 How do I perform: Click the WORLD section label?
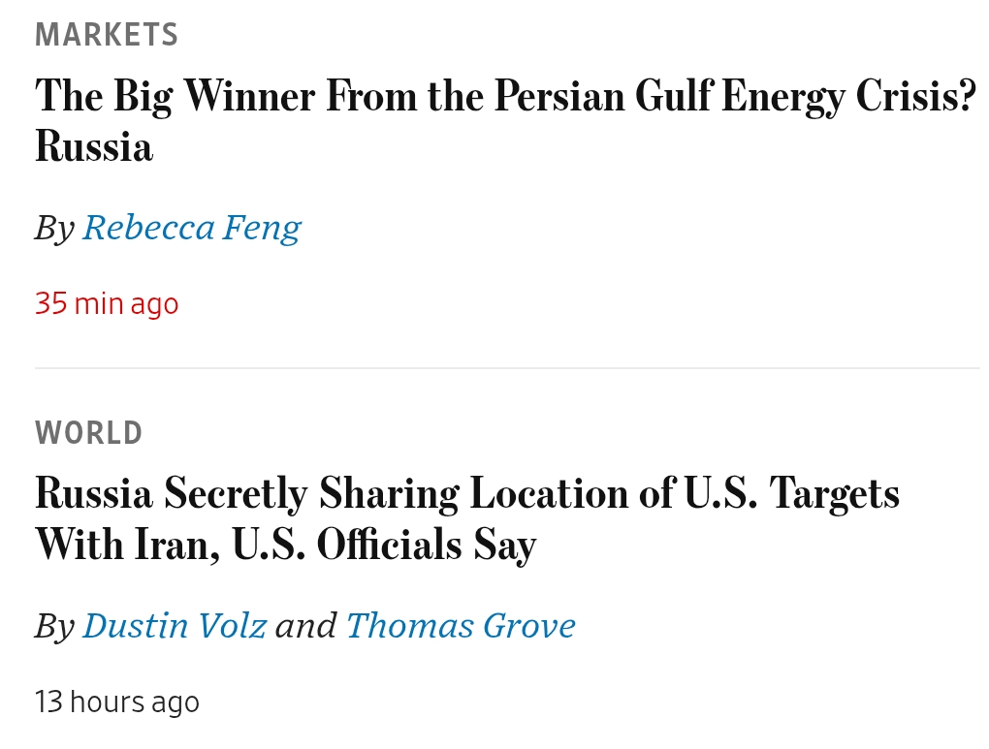point(89,433)
